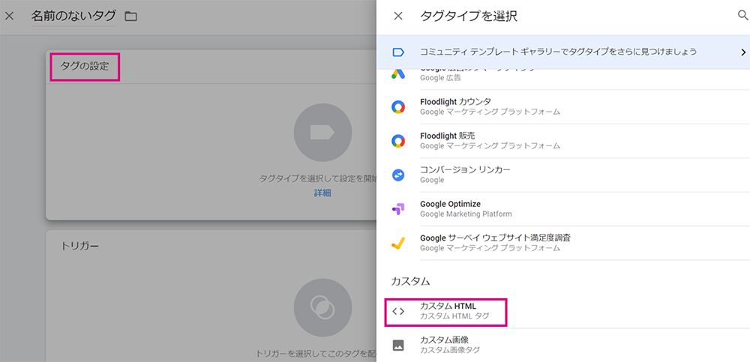750x362 pixels.
Task: Select Floodlight カウンタ tag type
Action: [563, 106]
